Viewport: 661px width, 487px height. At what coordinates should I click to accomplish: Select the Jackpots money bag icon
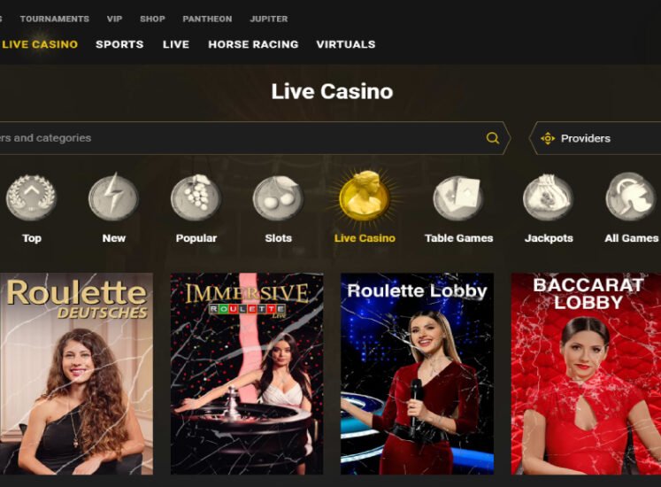[x=548, y=197]
